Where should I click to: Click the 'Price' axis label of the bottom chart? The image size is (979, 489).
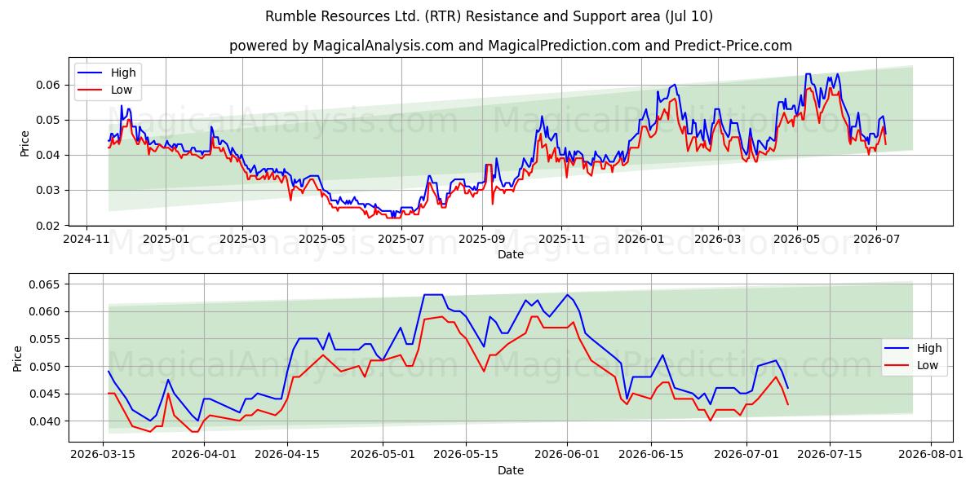click(x=18, y=359)
